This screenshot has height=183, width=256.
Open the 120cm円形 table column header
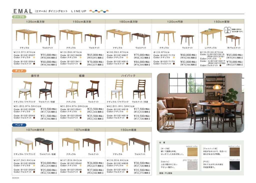pos(175,21)
